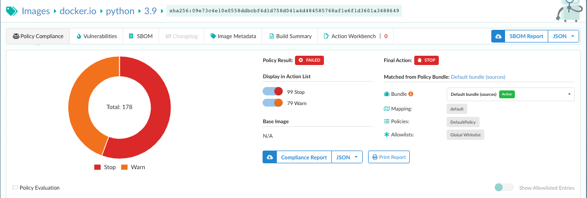This screenshot has width=587, height=198.
Task: Open the Default bundle (sources) link
Action: [478, 77]
